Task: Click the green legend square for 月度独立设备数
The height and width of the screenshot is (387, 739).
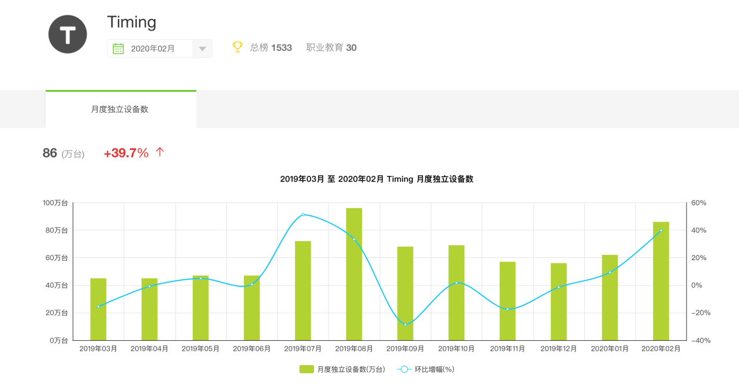Action: (x=305, y=369)
